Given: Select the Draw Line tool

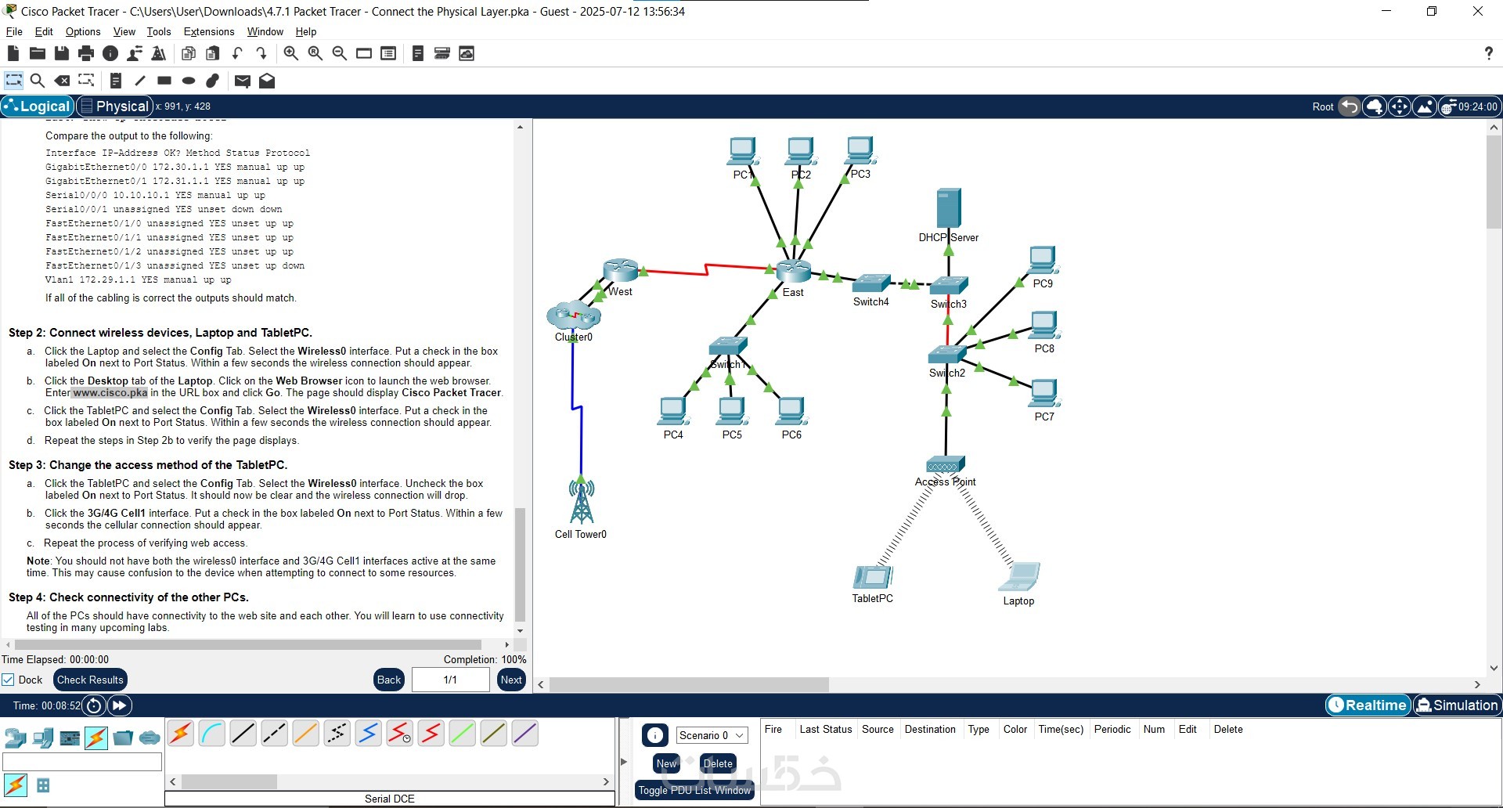Looking at the screenshot, I should click(x=140, y=81).
